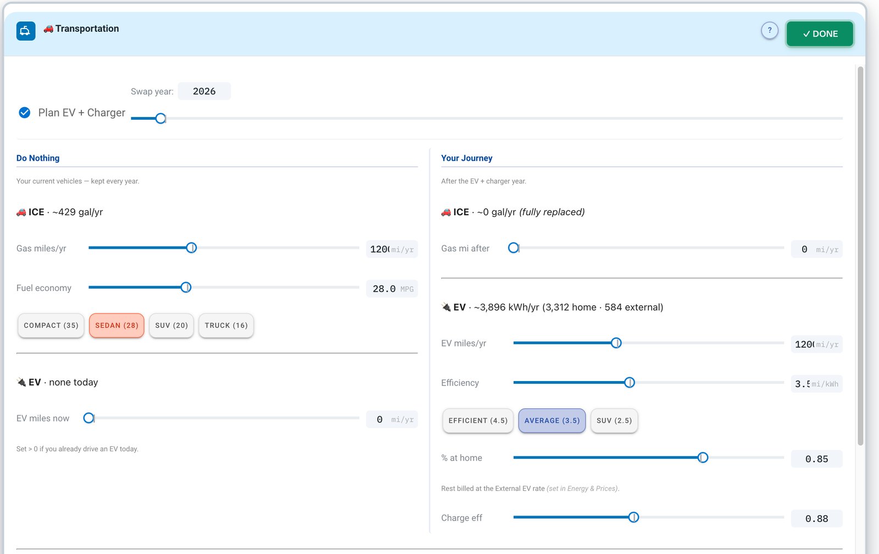Click the Swap year slider handle
This screenshot has height=554, width=879.
pyautogui.click(x=160, y=118)
